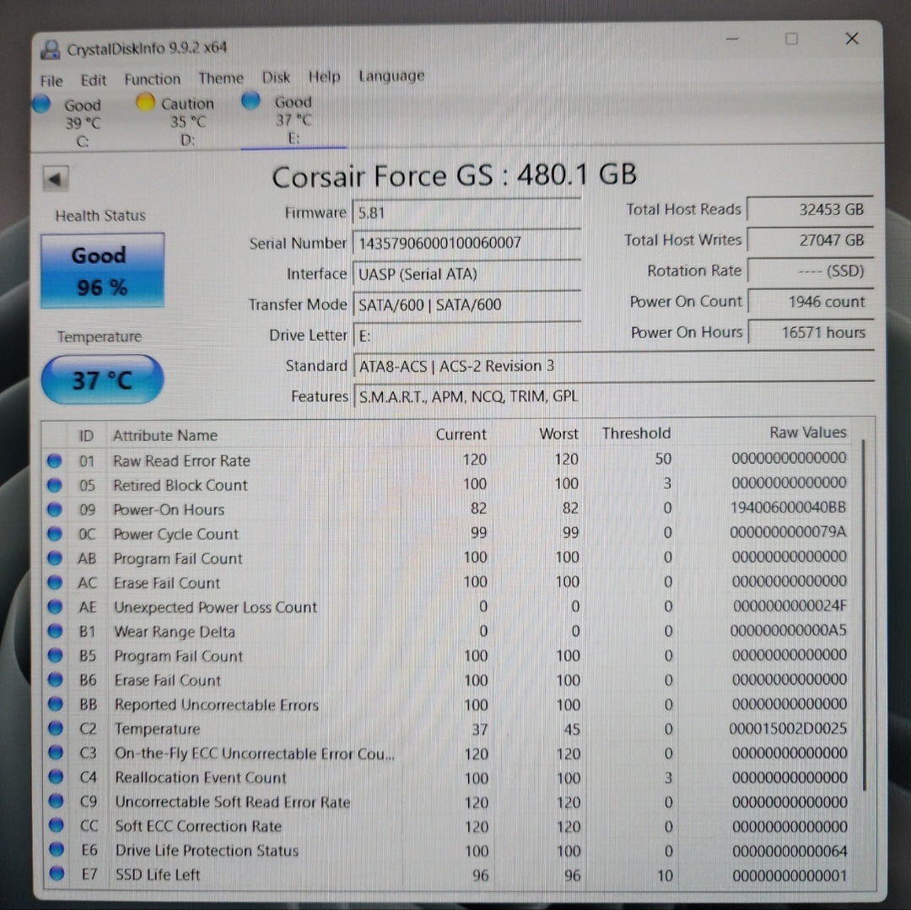Click status dot for B6 Erase Fail Count
The height and width of the screenshot is (910, 911).
[55, 680]
